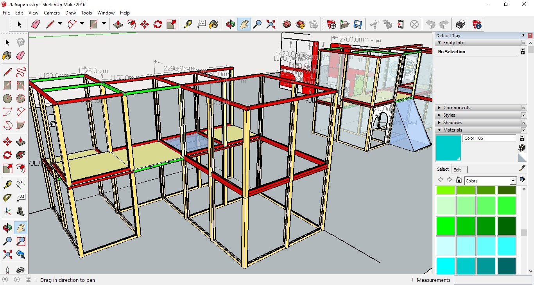
Task: Open the Window menu
Action: (106, 13)
